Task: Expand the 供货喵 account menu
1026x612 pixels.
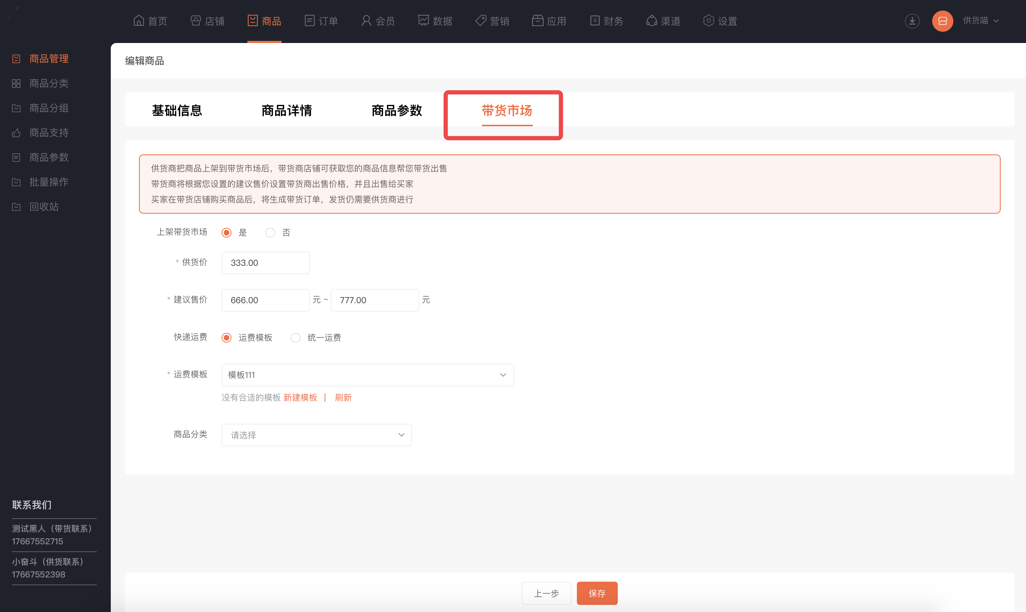Action: pos(980,20)
